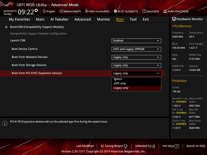Click the back arrow next to Boot\CSM
Screen dimensions: 207x155
[x=7, y=27]
